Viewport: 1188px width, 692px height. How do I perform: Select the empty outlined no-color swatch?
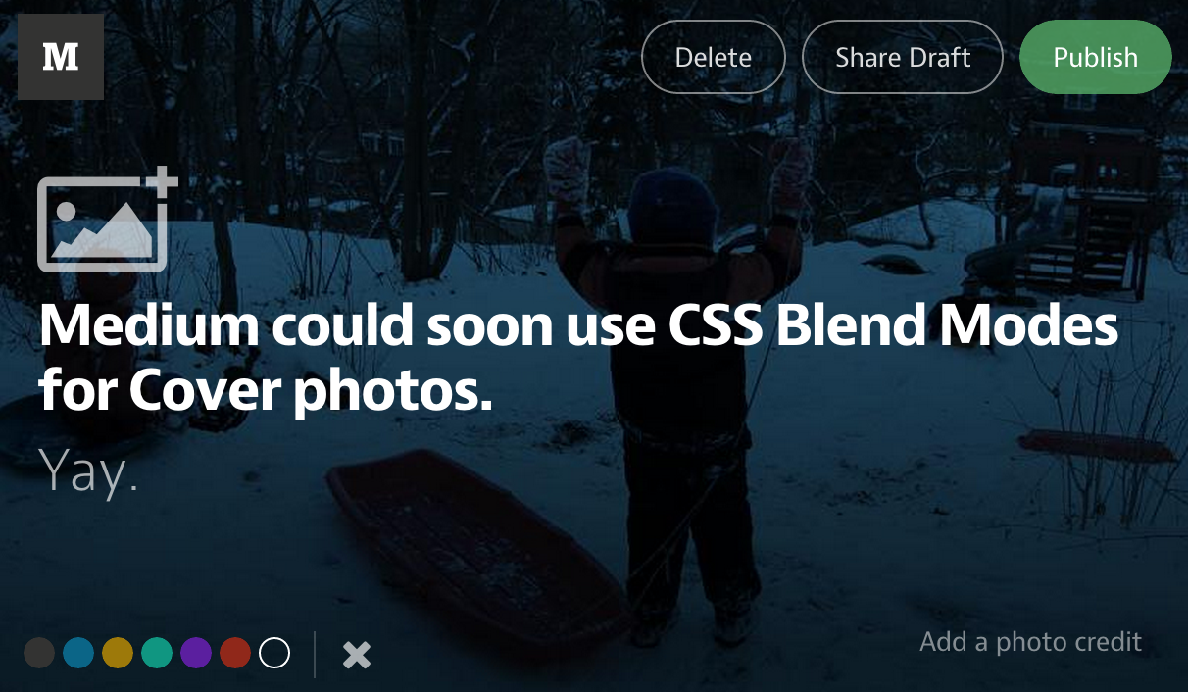(274, 653)
